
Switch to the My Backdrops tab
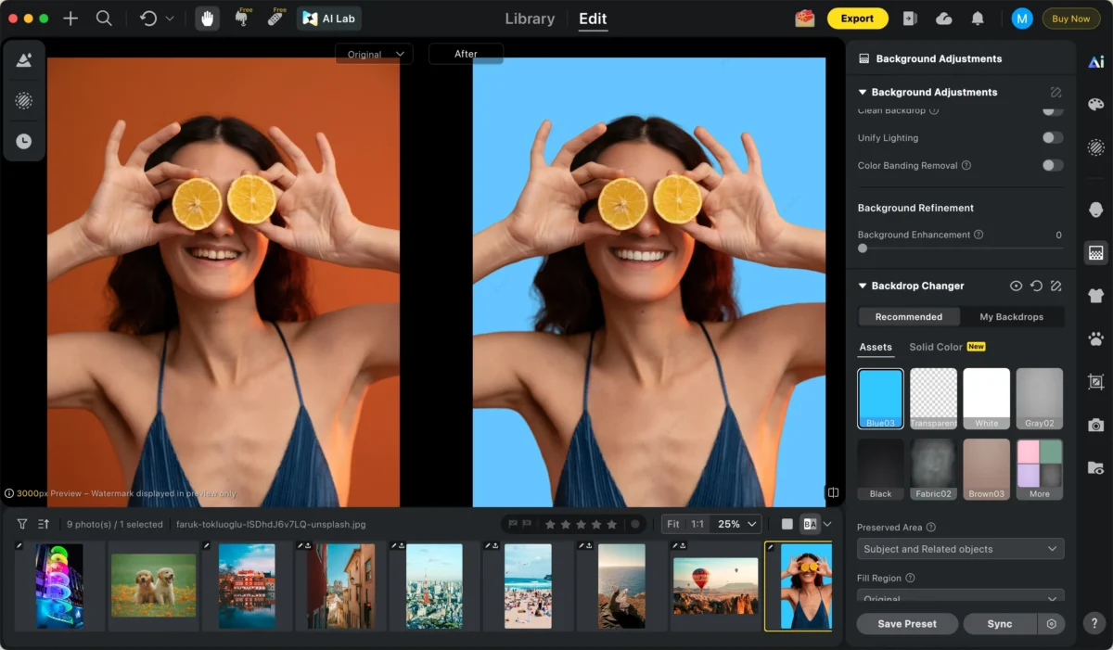[x=1011, y=317]
